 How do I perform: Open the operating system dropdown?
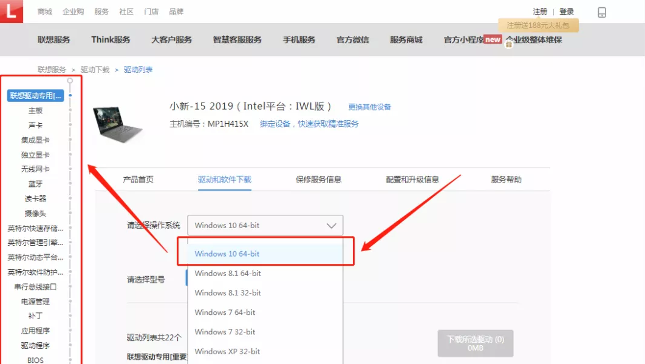[x=265, y=225]
